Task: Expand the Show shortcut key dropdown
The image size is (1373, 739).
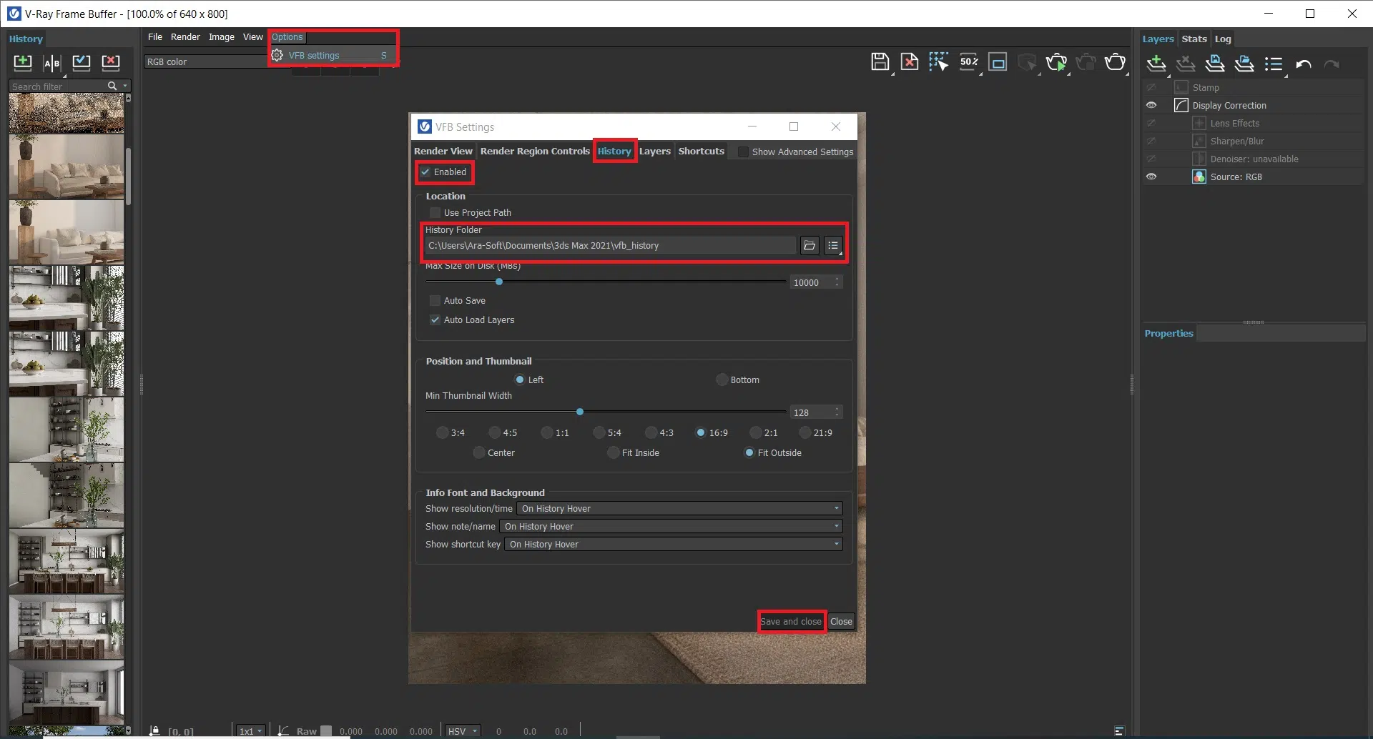Action: (673, 545)
